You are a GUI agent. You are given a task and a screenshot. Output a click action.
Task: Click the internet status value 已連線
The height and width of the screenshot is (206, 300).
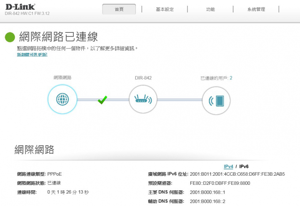click(x=54, y=183)
